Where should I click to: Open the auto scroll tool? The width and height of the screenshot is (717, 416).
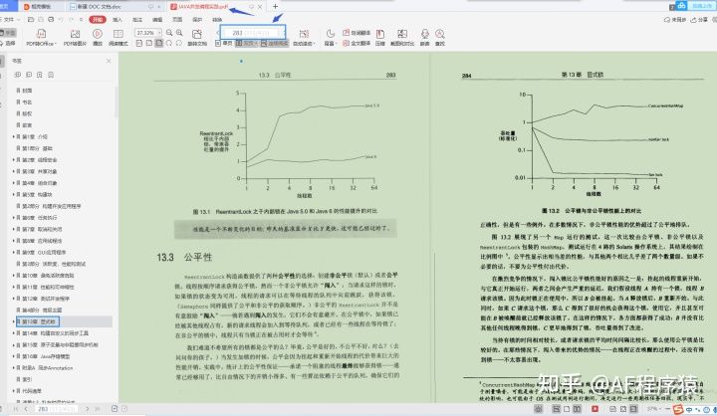click(x=304, y=37)
